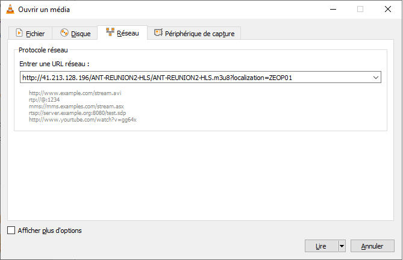
Task: Click the Disque tab disc icon
Action: click(64, 33)
